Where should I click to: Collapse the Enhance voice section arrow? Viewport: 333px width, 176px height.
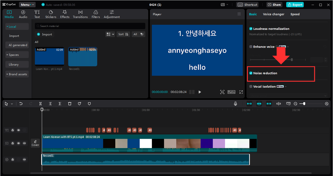coord(288,47)
